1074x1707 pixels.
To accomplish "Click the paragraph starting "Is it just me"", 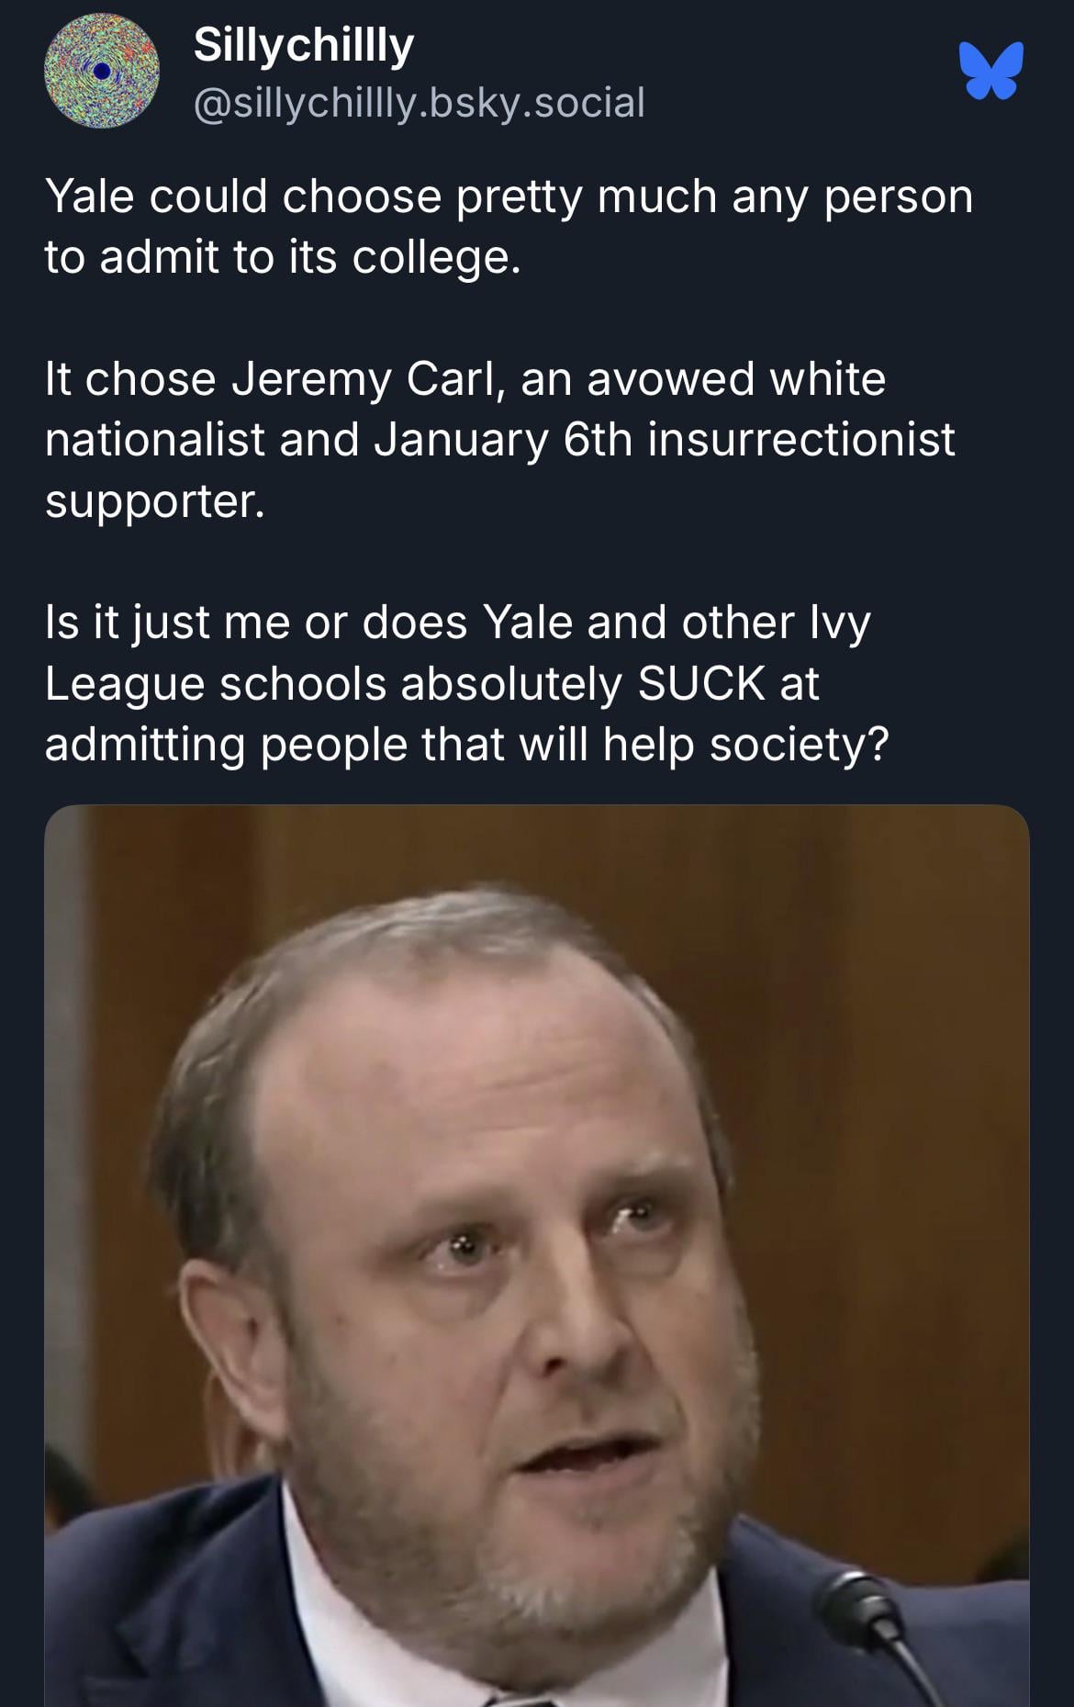I will 466,682.
